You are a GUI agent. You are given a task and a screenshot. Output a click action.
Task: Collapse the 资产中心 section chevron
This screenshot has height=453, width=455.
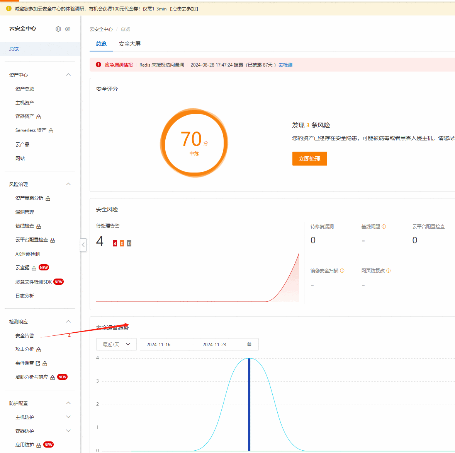(68, 75)
